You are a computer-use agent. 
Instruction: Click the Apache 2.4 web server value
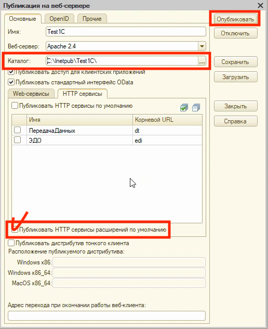point(61,46)
